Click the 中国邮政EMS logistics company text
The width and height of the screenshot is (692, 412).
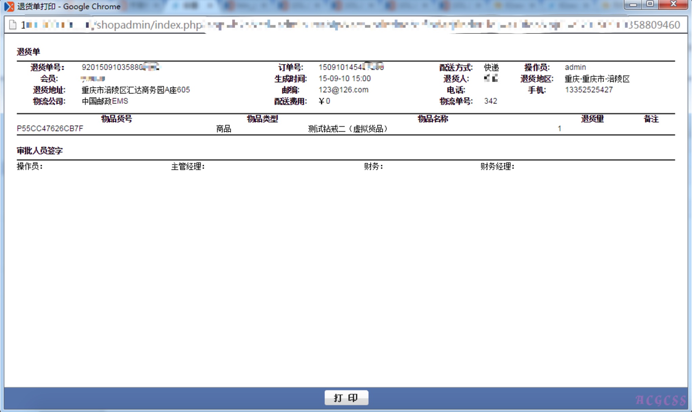click(x=105, y=101)
